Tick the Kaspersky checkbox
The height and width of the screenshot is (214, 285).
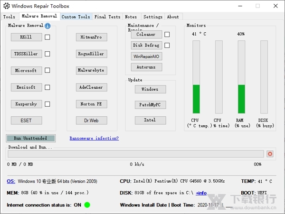(47, 104)
